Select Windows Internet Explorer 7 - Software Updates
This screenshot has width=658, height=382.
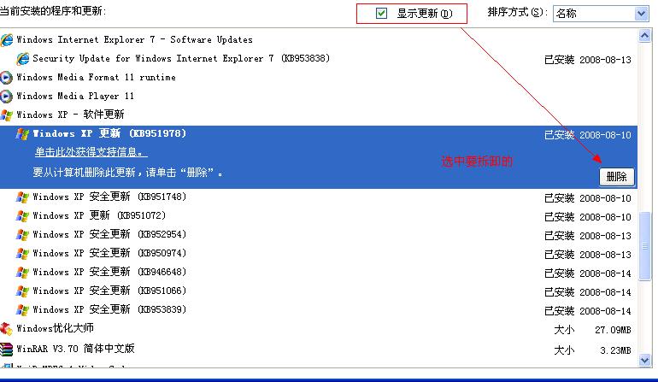(x=134, y=40)
